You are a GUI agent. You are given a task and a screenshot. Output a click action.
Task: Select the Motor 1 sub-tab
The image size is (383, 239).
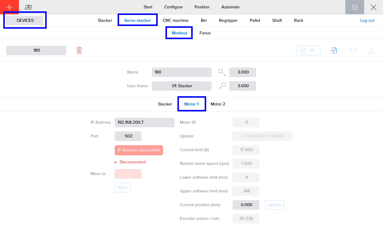pos(191,104)
